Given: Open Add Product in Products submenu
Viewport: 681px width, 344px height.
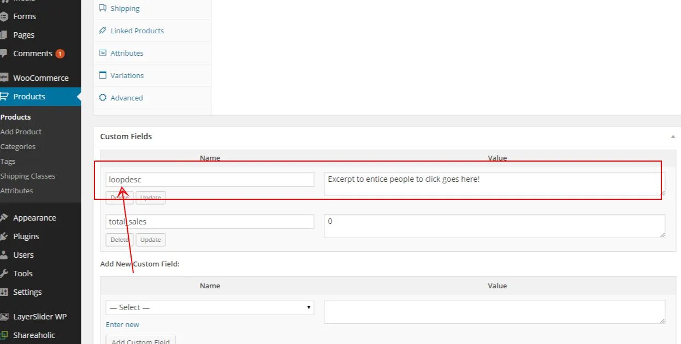Looking at the screenshot, I should pyautogui.click(x=21, y=132).
